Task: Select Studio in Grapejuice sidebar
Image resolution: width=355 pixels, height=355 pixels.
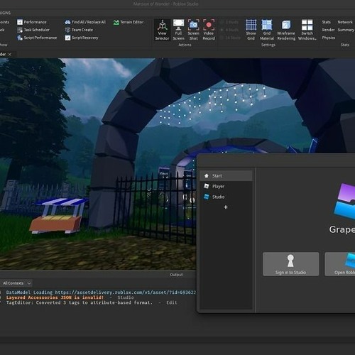Action: (226, 197)
